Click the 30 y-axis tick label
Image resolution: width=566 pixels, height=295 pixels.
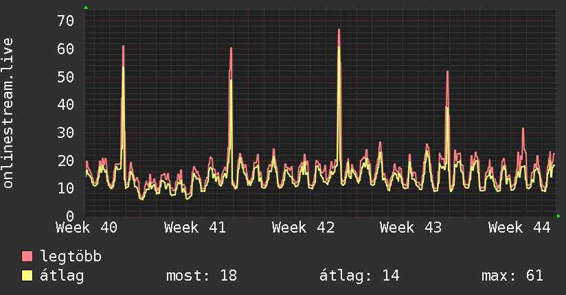point(66,132)
